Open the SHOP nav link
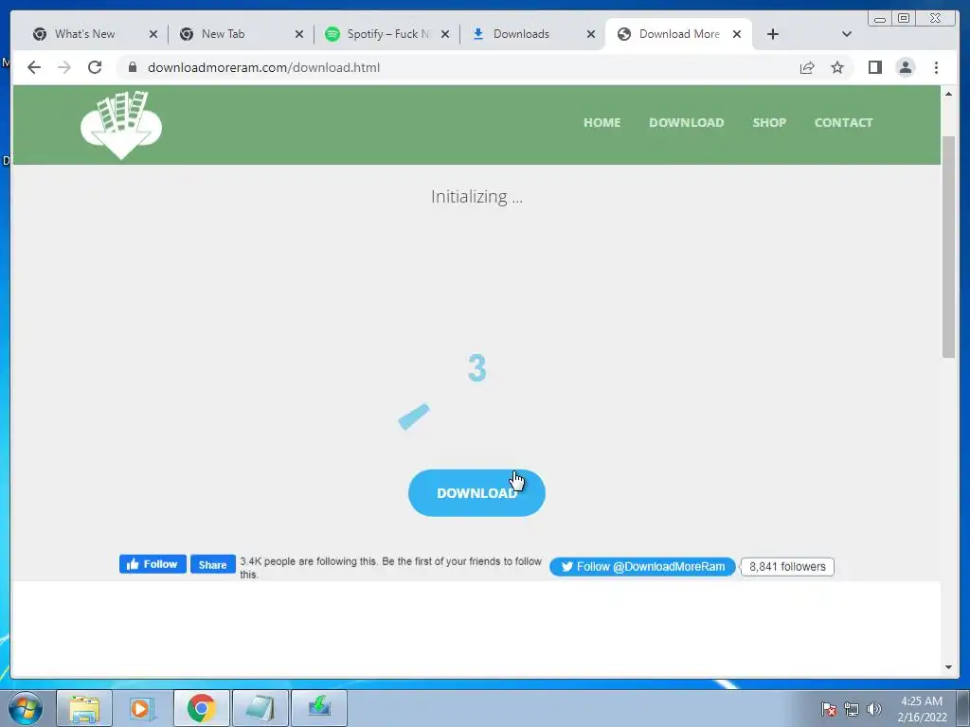Screen dimensions: 970x727 pos(769,122)
